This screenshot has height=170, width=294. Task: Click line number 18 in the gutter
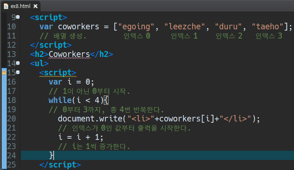[x=11, y=100]
